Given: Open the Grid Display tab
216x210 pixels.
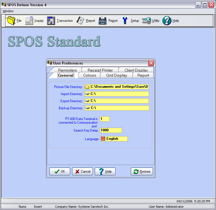Looking at the screenshot, I should pos(117,75).
